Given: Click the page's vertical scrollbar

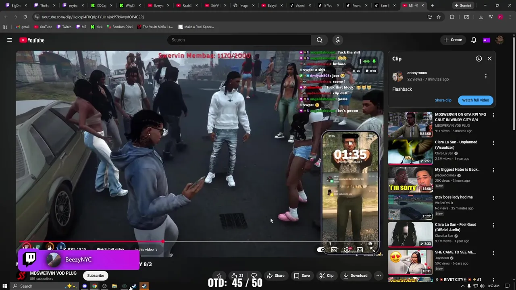Looking at the screenshot, I should click(x=514, y=84).
